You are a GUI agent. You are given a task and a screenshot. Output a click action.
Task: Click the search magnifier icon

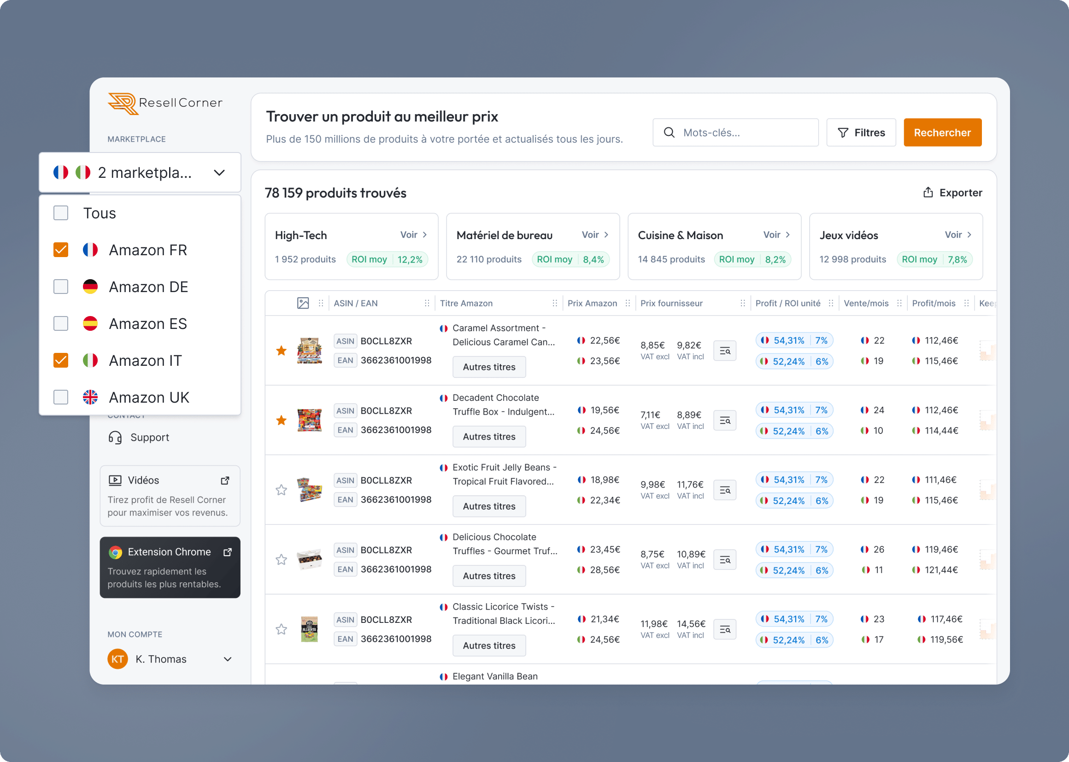point(669,133)
